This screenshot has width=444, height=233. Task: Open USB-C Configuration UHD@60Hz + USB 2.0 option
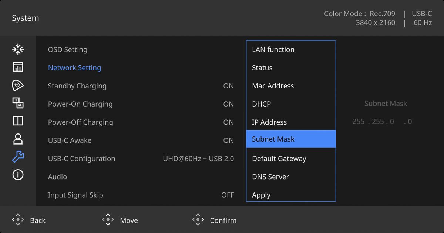pos(198,159)
